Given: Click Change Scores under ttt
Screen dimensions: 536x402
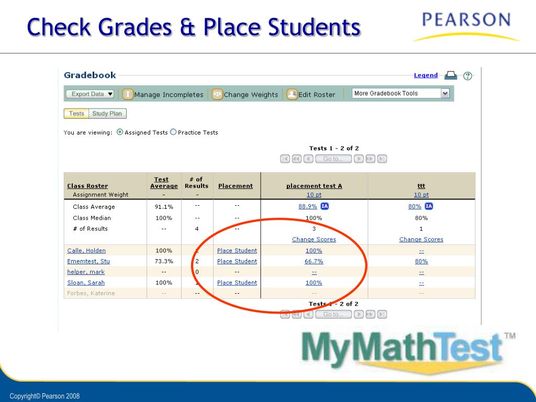Looking at the screenshot, I should click(x=421, y=240).
